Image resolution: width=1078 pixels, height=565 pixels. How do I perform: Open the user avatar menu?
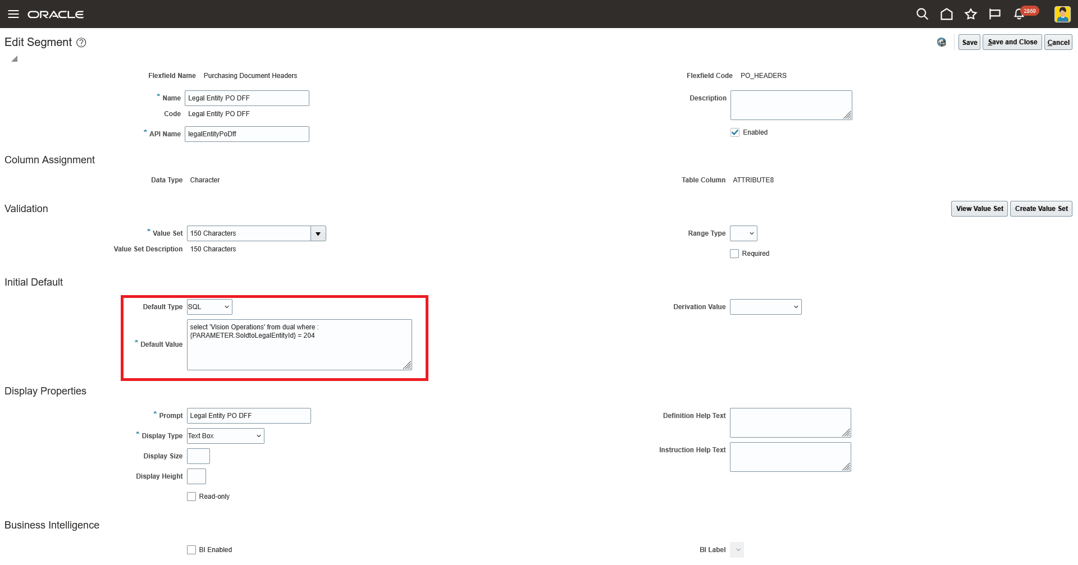(x=1062, y=14)
